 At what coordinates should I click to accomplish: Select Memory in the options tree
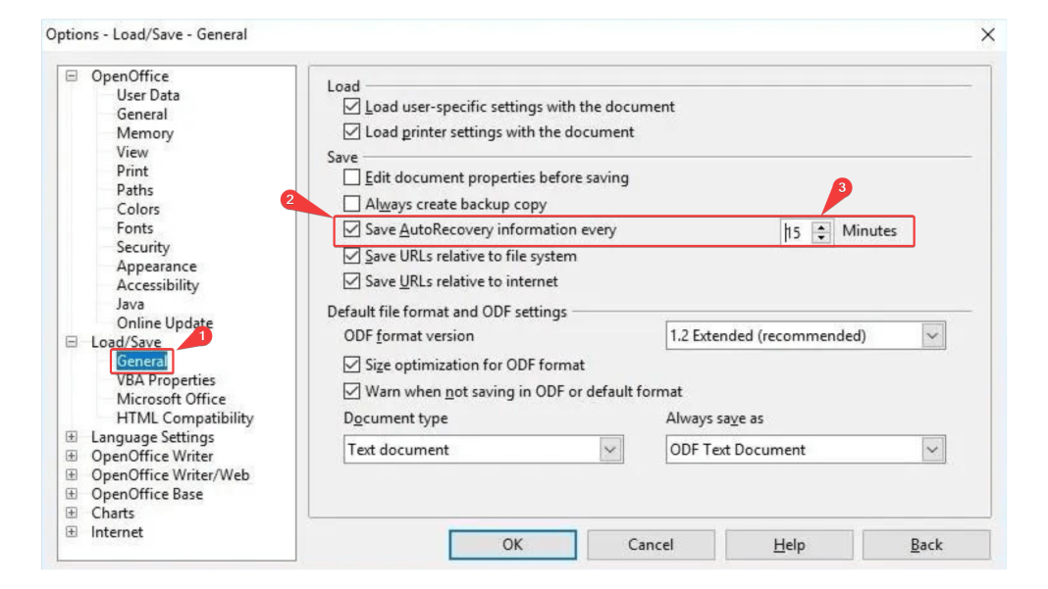(145, 133)
